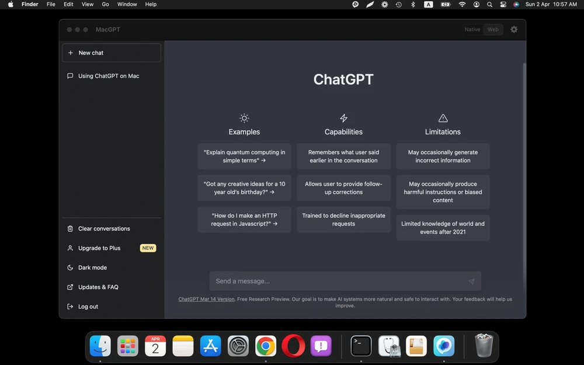Click Clear conversations
The height and width of the screenshot is (365, 584).
pos(112,229)
